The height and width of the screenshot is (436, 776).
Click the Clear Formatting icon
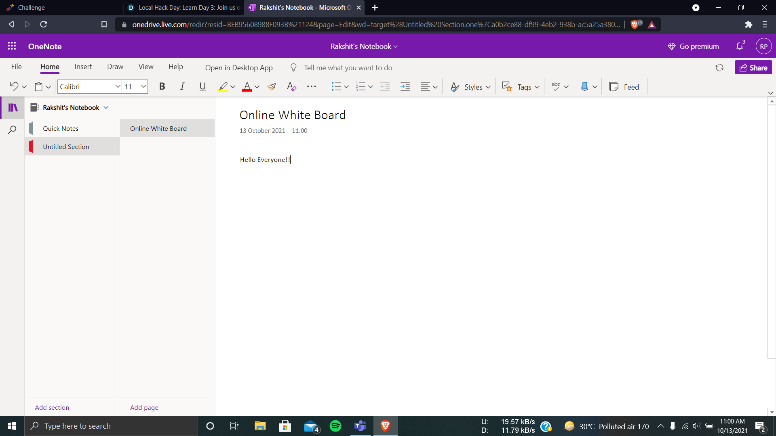[x=291, y=87]
